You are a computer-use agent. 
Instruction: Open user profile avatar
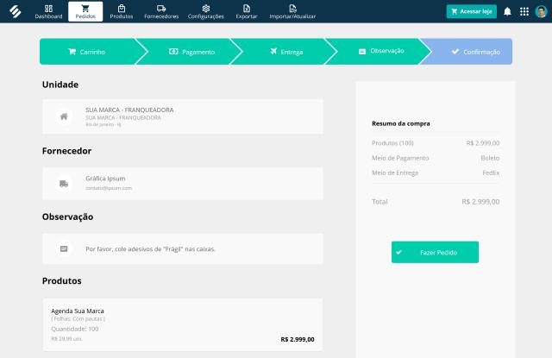(x=541, y=11)
